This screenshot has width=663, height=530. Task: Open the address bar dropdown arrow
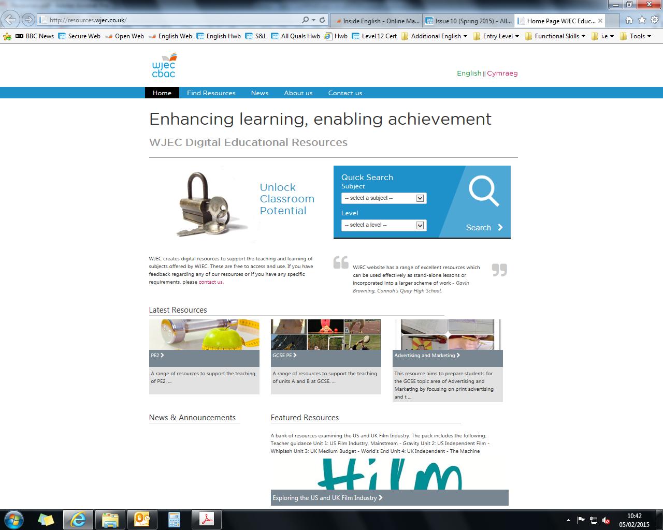313,20
